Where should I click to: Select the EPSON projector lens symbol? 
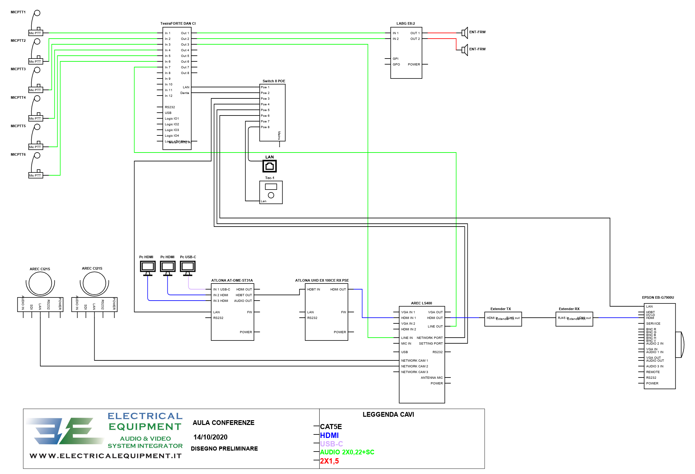[x=680, y=345]
